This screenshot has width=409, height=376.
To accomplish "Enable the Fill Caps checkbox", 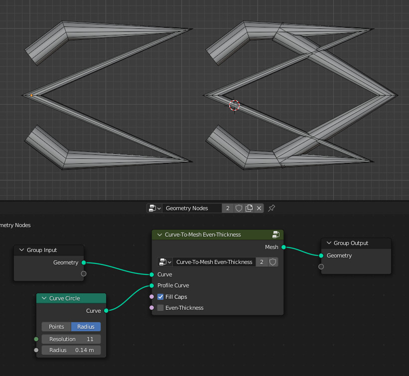I will pos(160,296).
